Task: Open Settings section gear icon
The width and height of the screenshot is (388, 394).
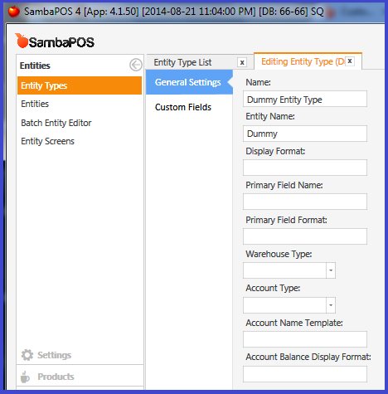Action: [x=27, y=355]
